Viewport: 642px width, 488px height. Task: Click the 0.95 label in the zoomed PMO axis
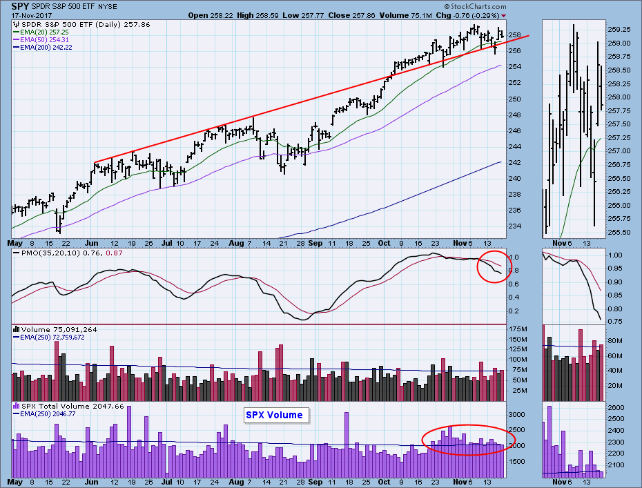[615, 269]
